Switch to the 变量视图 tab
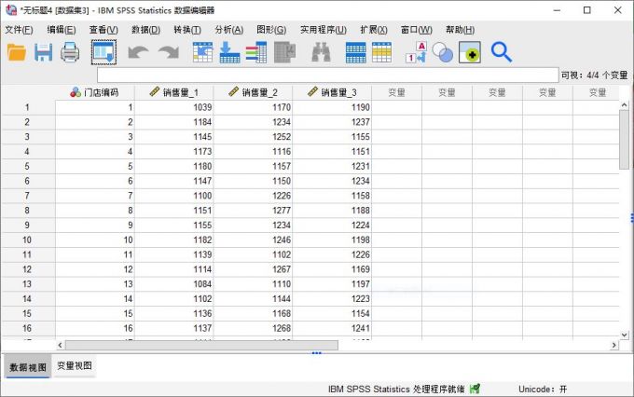 coord(75,366)
